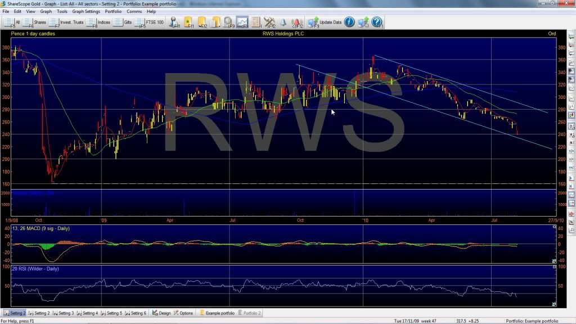
Task: Click the "'10" year marker on date axis
Action: 365,220
